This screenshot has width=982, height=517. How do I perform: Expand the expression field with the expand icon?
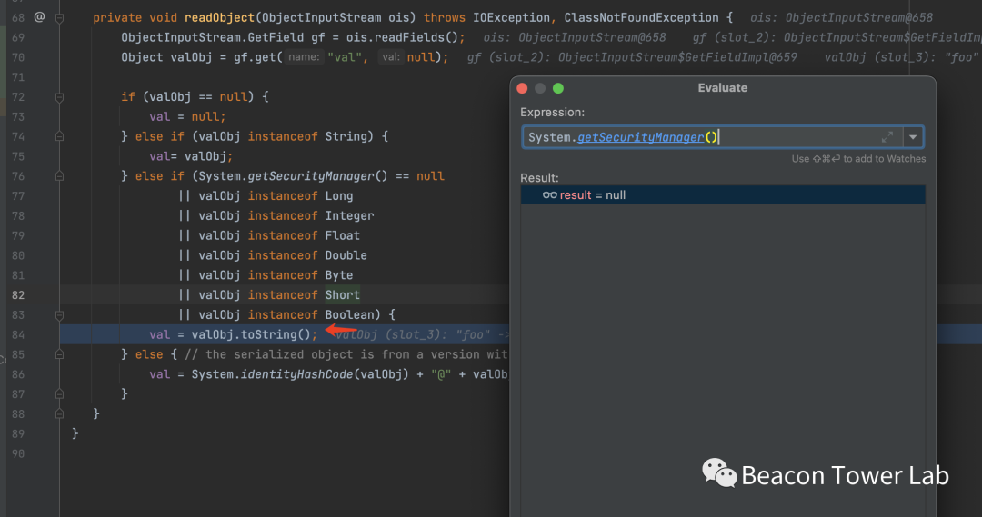coord(887,137)
